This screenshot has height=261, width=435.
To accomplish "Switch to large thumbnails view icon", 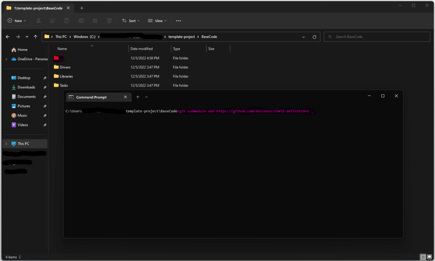I will click(x=429, y=257).
